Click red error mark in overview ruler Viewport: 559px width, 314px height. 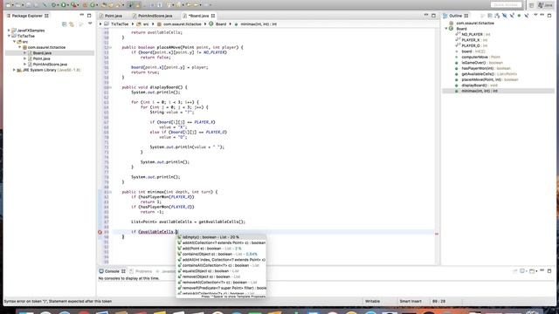coord(437,234)
